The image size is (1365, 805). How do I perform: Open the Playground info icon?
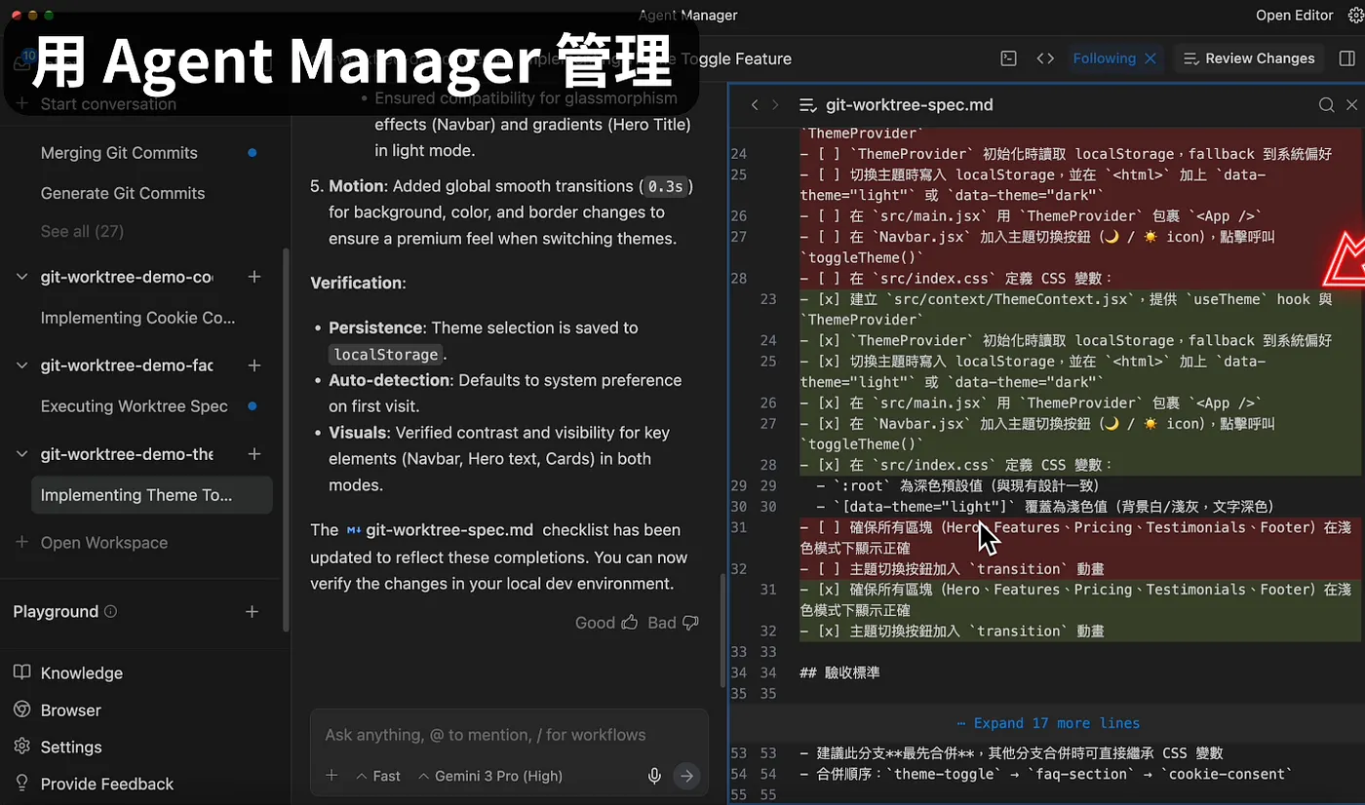[110, 612]
